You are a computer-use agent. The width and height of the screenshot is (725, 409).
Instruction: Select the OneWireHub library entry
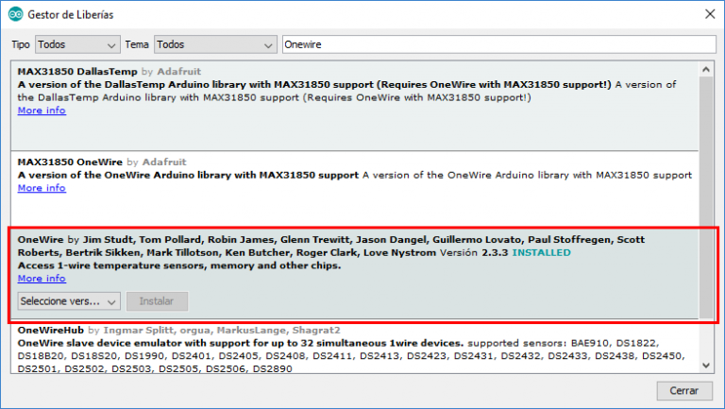355,349
